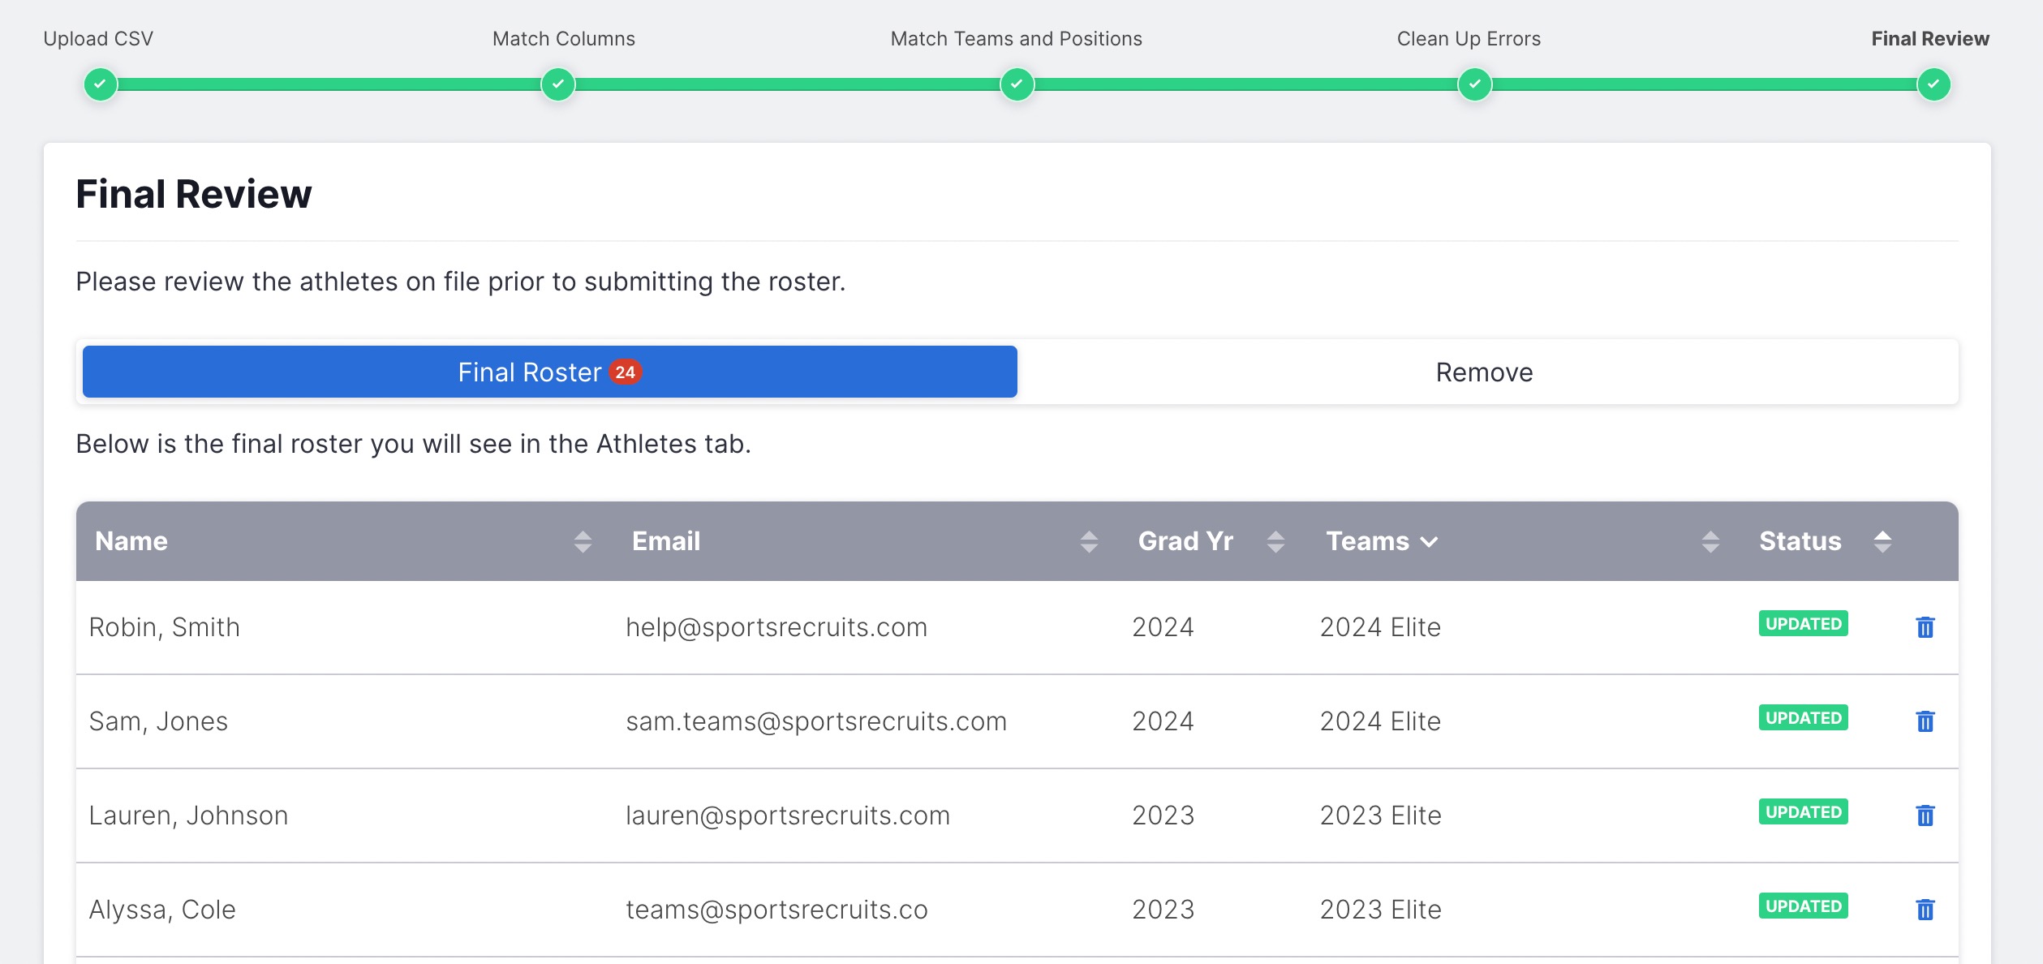Click the Match Columns step checkmark
Viewport: 2043px width, 964px height.
coord(558,84)
